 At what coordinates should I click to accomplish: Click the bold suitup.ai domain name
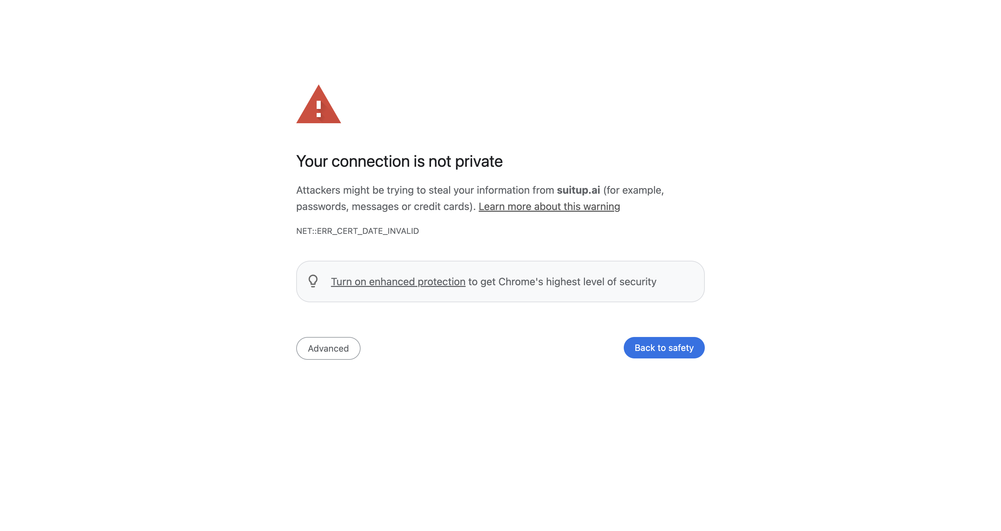tap(578, 190)
